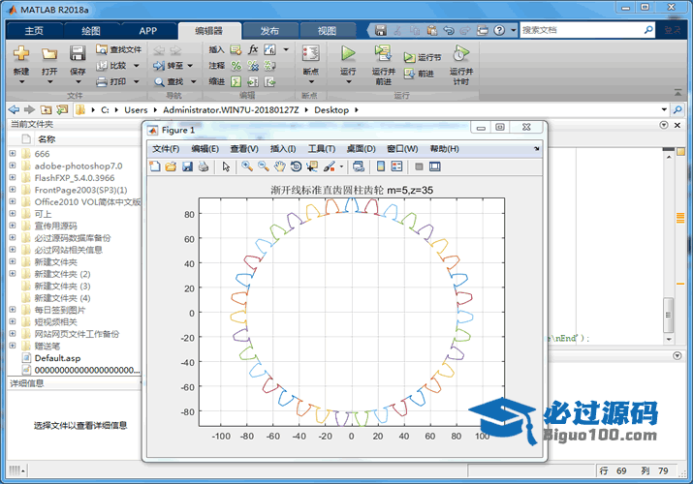Click the 查找 button with the magnifier
Image resolution: width=693 pixels, height=484 pixels.
pyautogui.click(x=169, y=81)
